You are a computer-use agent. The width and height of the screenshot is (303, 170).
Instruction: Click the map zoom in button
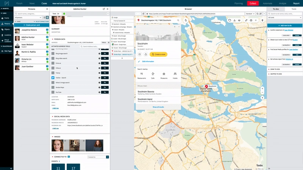pos(262,89)
